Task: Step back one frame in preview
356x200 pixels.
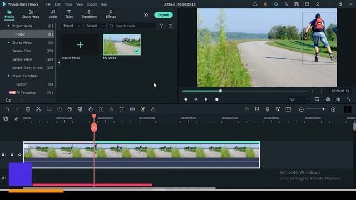Action: 185,99
